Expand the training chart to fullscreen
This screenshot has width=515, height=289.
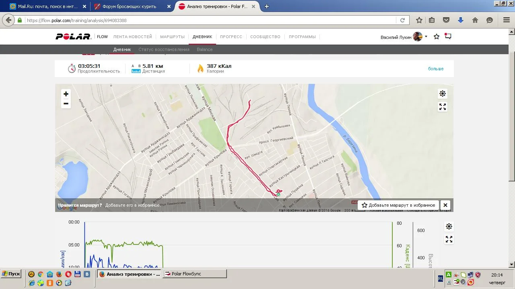pos(449,239)
